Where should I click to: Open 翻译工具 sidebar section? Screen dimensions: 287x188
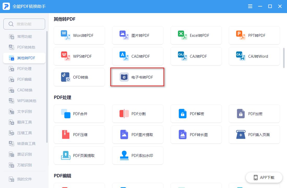24,122
